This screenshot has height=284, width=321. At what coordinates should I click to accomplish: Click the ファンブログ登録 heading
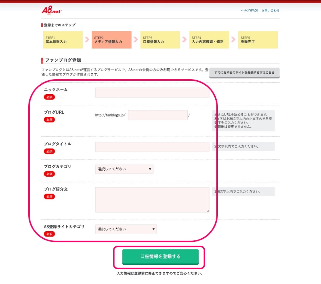click(63, 60)
